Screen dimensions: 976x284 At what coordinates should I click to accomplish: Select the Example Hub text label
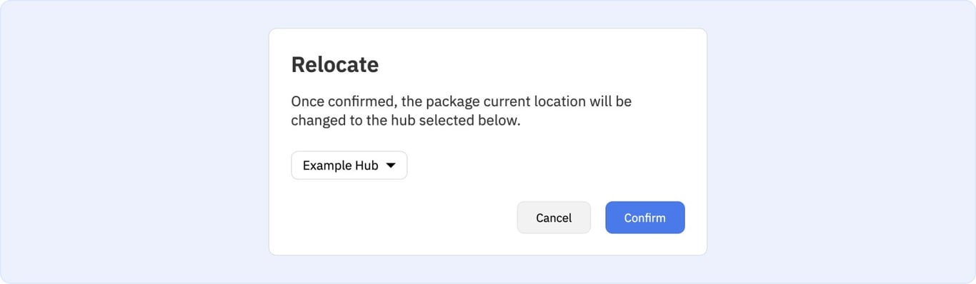point(340,166)
